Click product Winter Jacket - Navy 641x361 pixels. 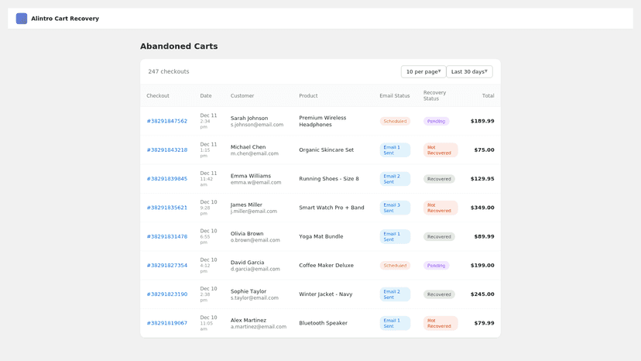[325, 294]
